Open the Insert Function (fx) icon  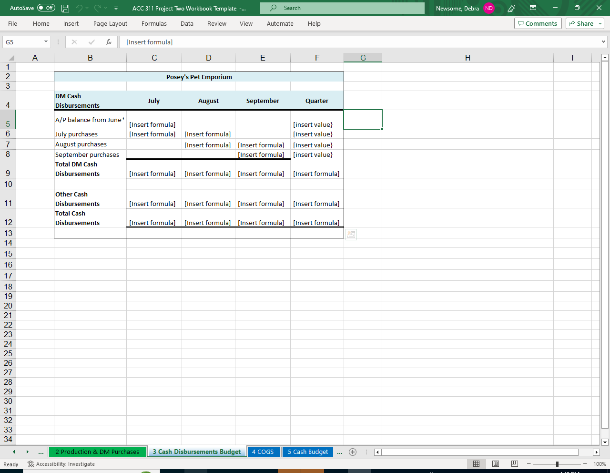tap(109, 42)
